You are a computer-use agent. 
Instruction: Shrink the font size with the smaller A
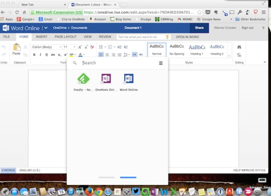coord(86,47)
